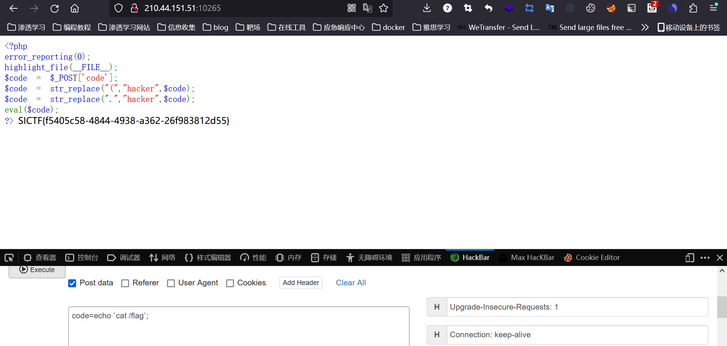Go back to the previous page
The height and width of the screenshot is (346, 727).
click(14, 8)
